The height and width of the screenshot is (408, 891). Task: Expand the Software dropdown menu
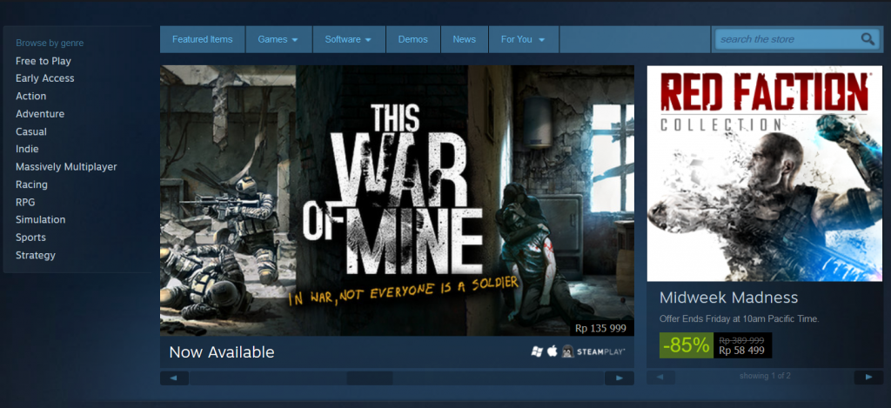click(x=348, y=39)
